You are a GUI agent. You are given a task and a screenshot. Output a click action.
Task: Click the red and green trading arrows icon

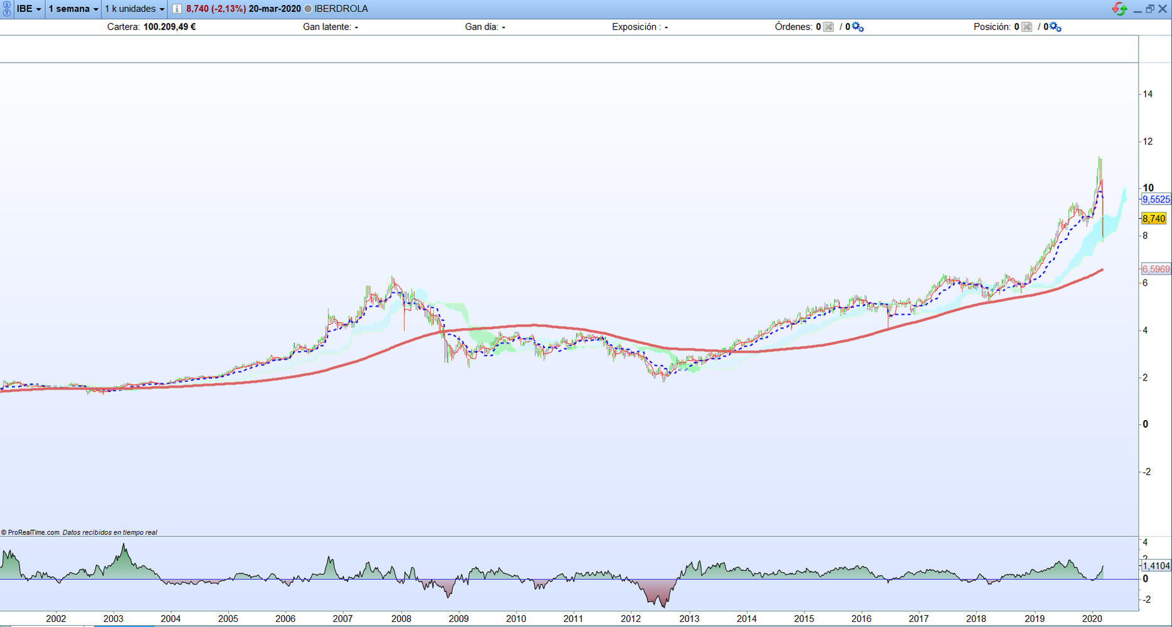(x=1119, y=9)
